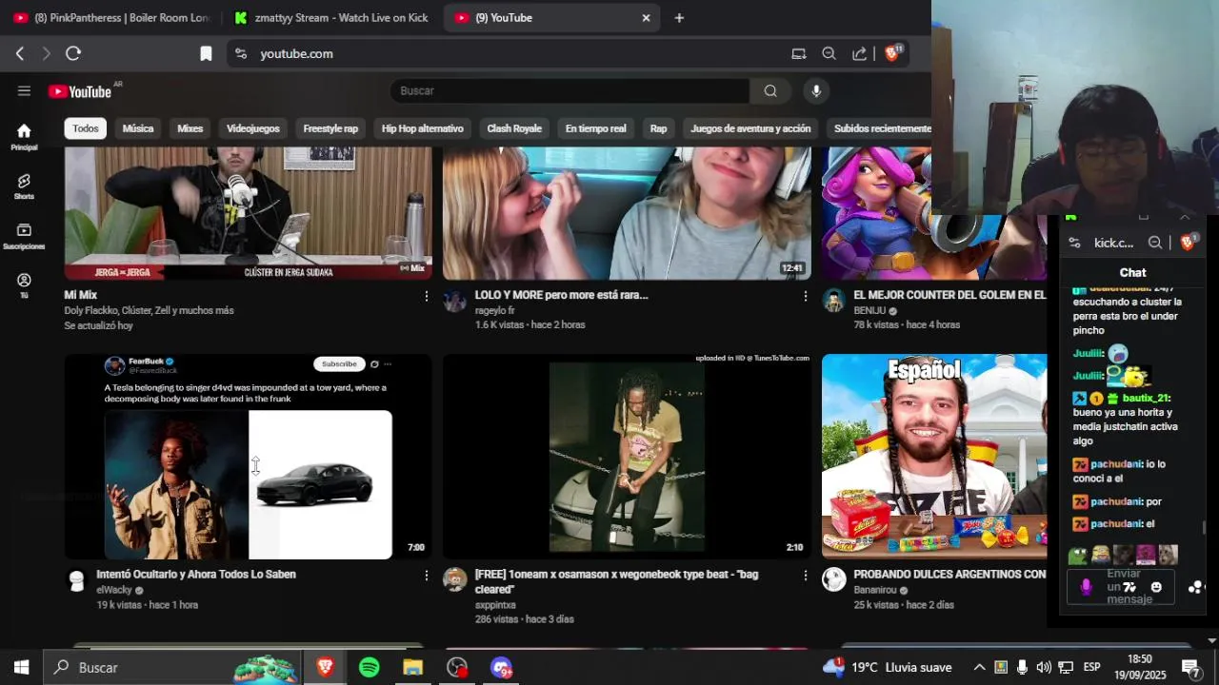Filter by Clash Royale chip
This screenshot has height=685, width=1219.
[x=514, y=128]
